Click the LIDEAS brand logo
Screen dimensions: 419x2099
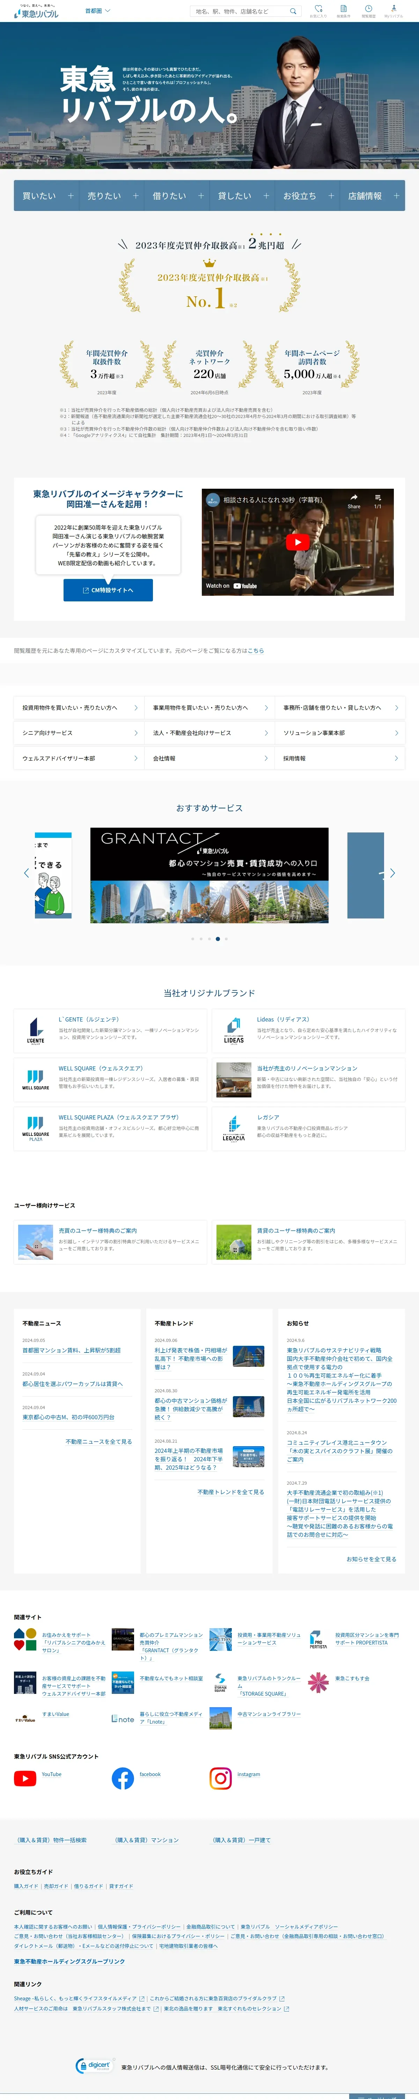click(234, 1031)
